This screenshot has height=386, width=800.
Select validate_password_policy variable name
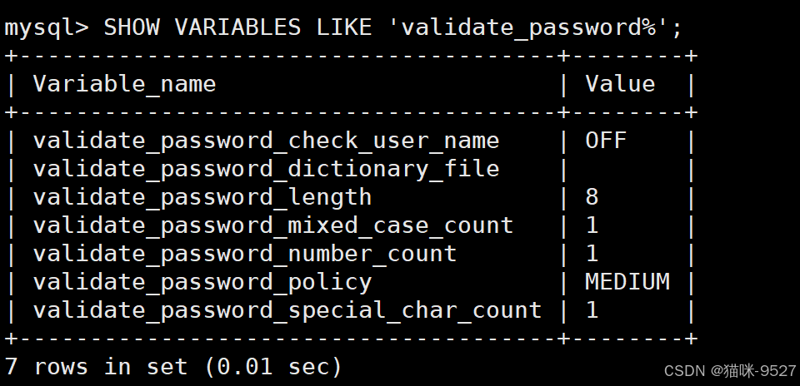click(x=202, y=282)
